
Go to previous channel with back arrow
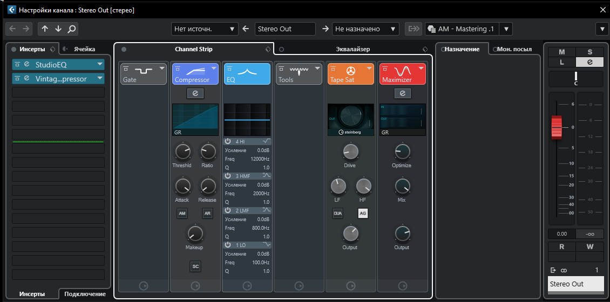[x=12, y=29]
